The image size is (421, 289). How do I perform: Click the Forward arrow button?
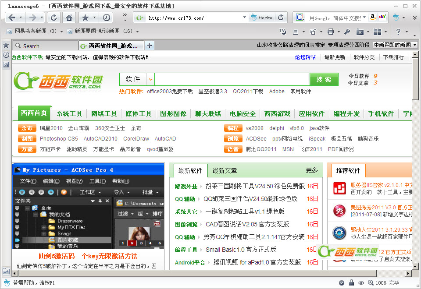click(32, 18)
